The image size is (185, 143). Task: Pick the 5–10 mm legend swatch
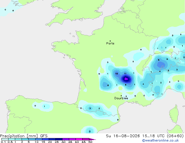tap(32, 139)
